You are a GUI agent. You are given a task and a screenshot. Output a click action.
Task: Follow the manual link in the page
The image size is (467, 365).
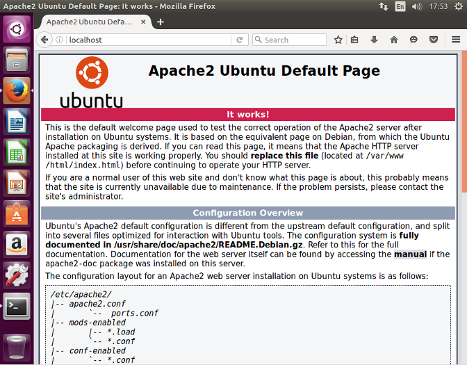coord(410,254)
